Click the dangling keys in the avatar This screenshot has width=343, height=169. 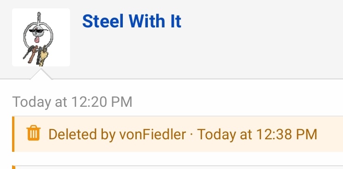click(35, 55)
